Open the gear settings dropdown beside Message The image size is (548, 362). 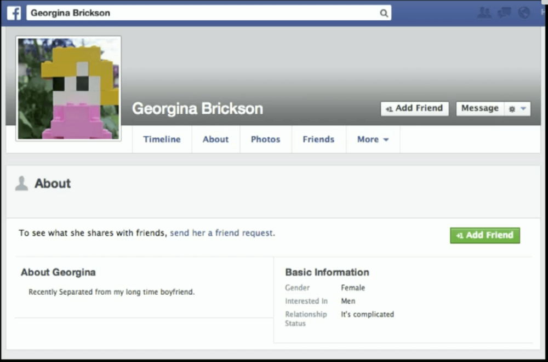click(x=516, y=109)
